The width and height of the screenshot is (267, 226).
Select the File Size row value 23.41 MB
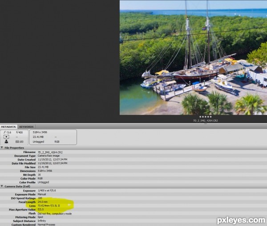pos(43,167)
